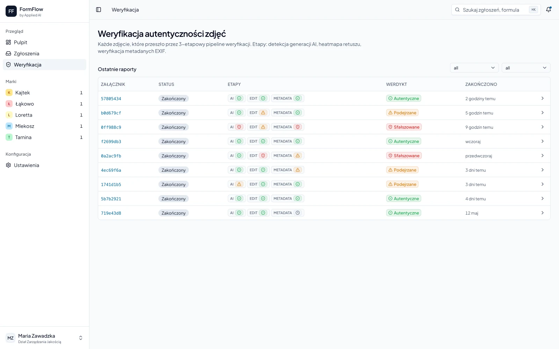Click the Zgłoszenia inbox icon
The image size is (559, 349).
[x=8, y=53]
